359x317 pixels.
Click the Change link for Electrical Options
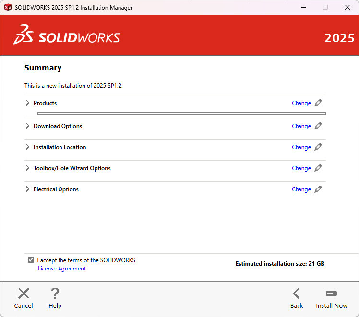(301, 189)
